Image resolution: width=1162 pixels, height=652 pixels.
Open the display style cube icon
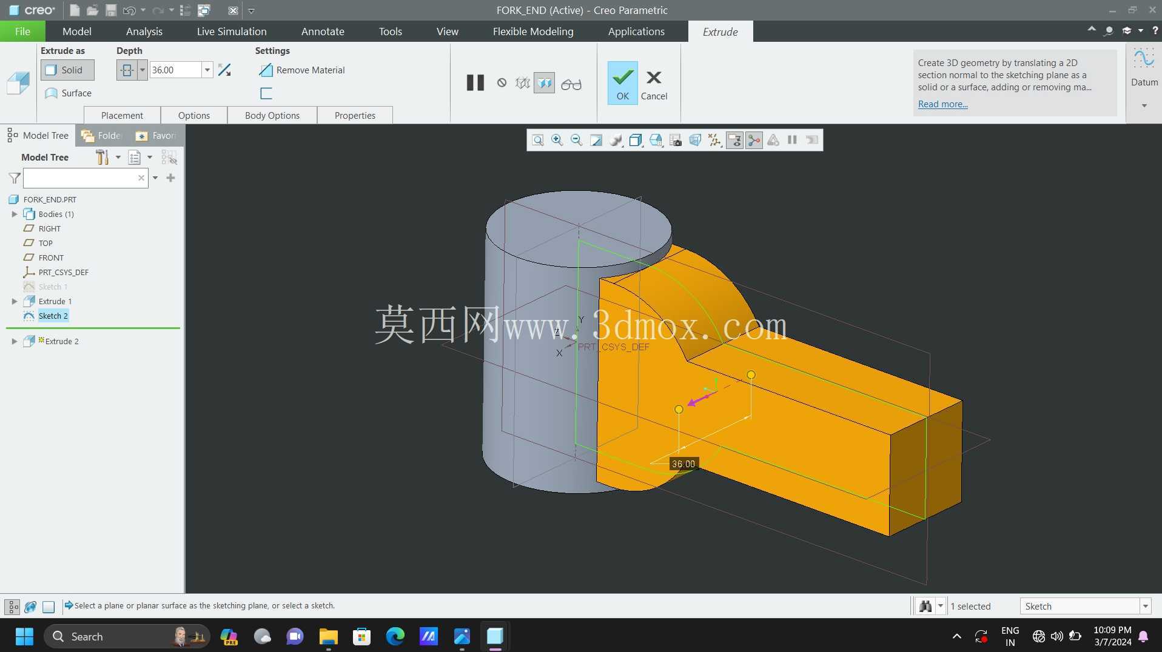[636, 141]
